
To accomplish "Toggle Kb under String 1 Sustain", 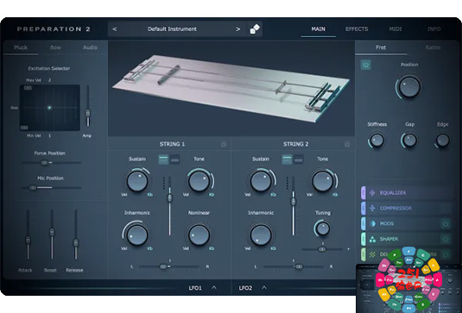I will coord(149,195).
